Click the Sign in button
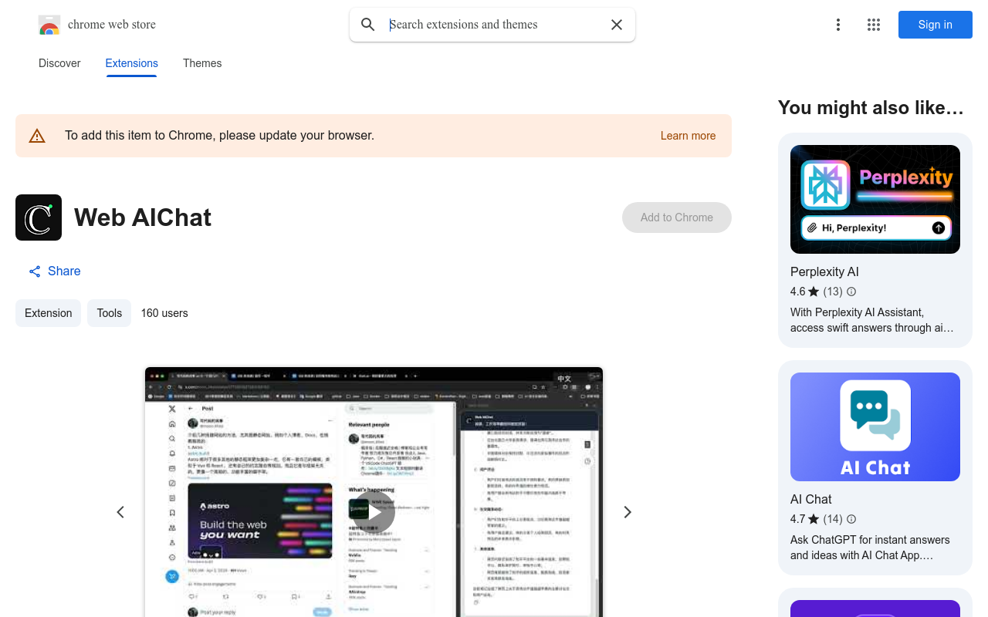This screenshot has height=617, width=988. pyautogui.click(x=936, y=25)
